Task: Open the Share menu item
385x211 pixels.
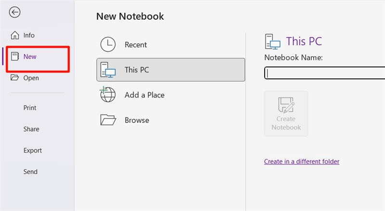Action: coord(31,129)
